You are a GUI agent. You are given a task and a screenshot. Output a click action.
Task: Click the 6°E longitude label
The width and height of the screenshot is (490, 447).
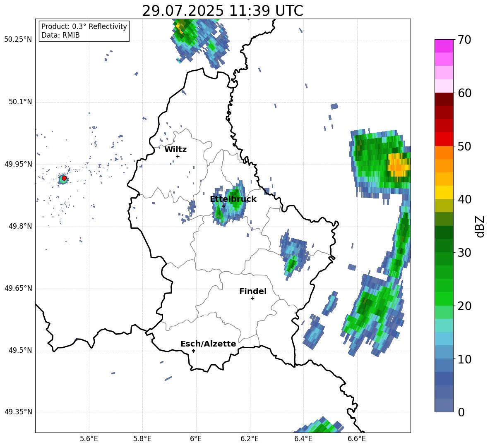click(196, 439)
